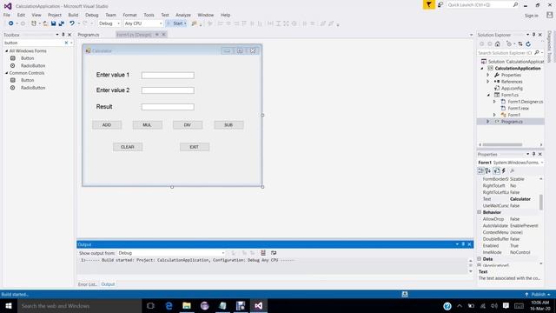This screenshot has height=313, width=556.
Task: Click the Solution Explorer Sync with Active Document icon
Action: click(520, 44)
